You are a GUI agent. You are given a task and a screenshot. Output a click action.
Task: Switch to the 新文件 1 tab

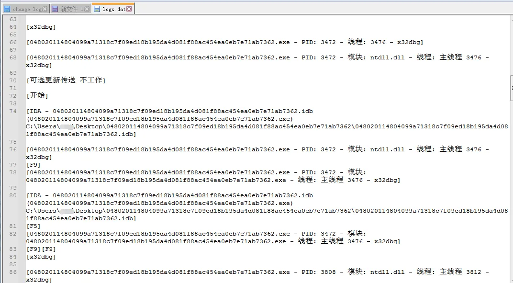70,9
